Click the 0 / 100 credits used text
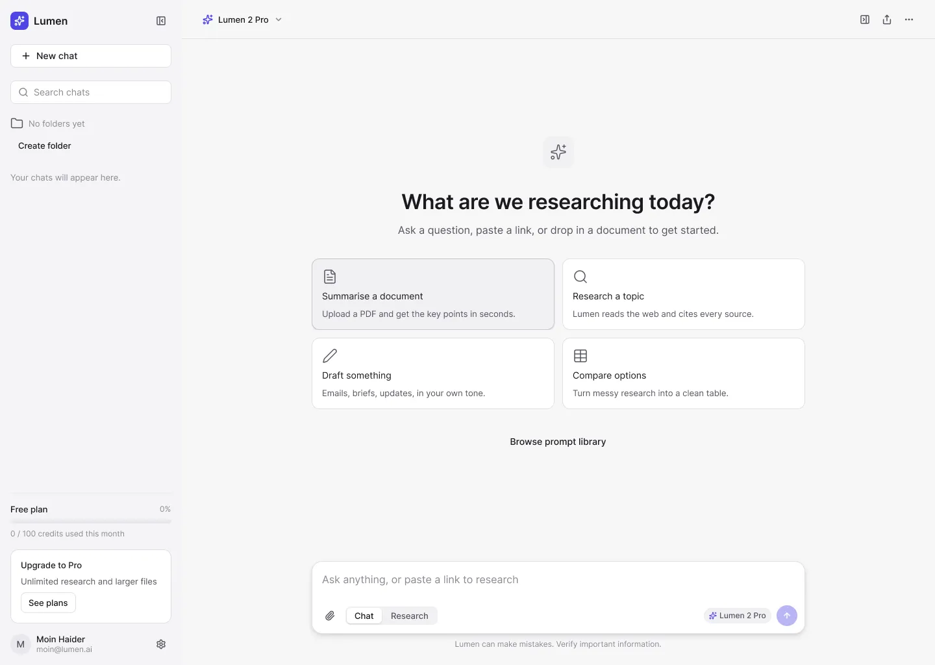Image resolution: width=935 pixels, height=665 pixels. [68, 534]
